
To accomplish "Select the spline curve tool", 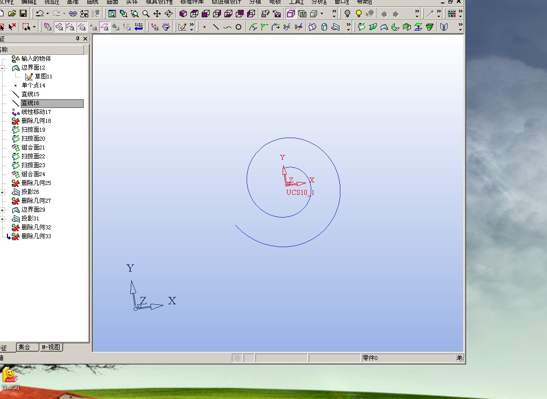I will 227,27.
